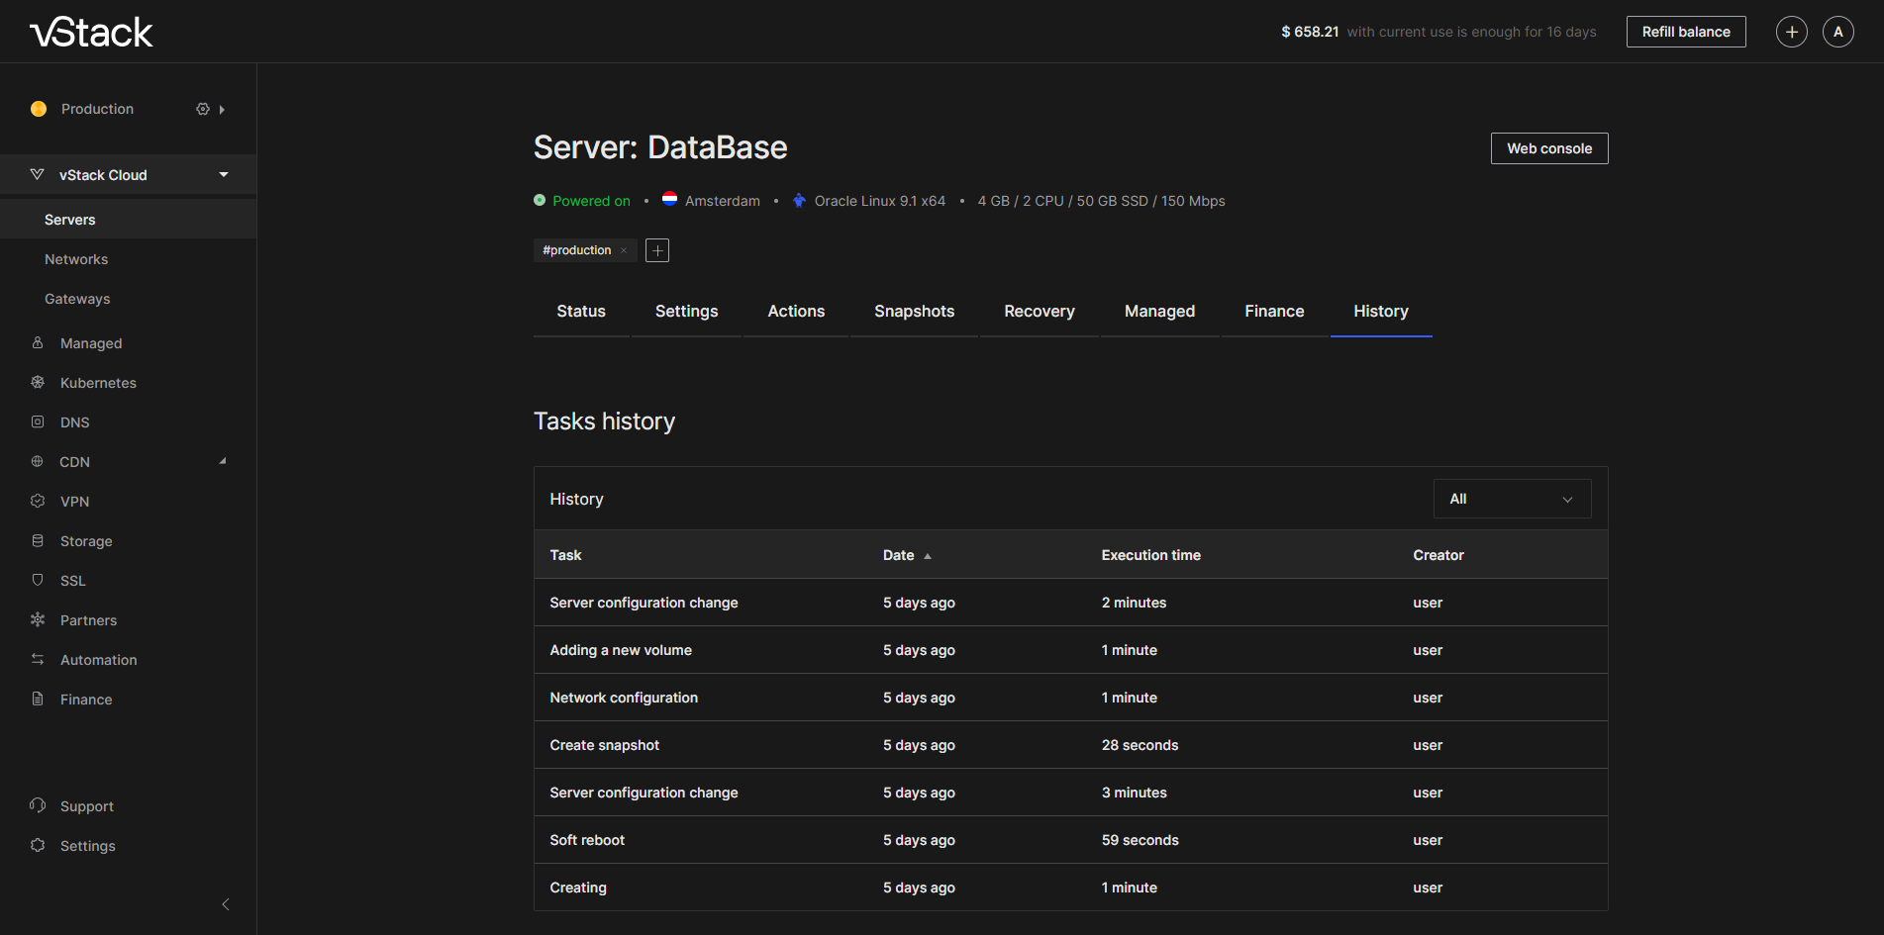Click the vStack logo
Viewport: 1884px width, 935px height.
pyautogui.click(x=91, y=32)
